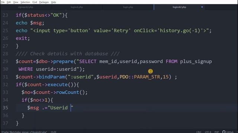
Task: Select the loginck2.php tab
Action: [x=179, y=7]
